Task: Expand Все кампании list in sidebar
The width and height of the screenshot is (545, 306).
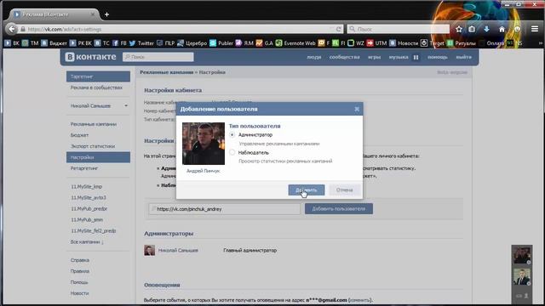Action: (87, 241)
